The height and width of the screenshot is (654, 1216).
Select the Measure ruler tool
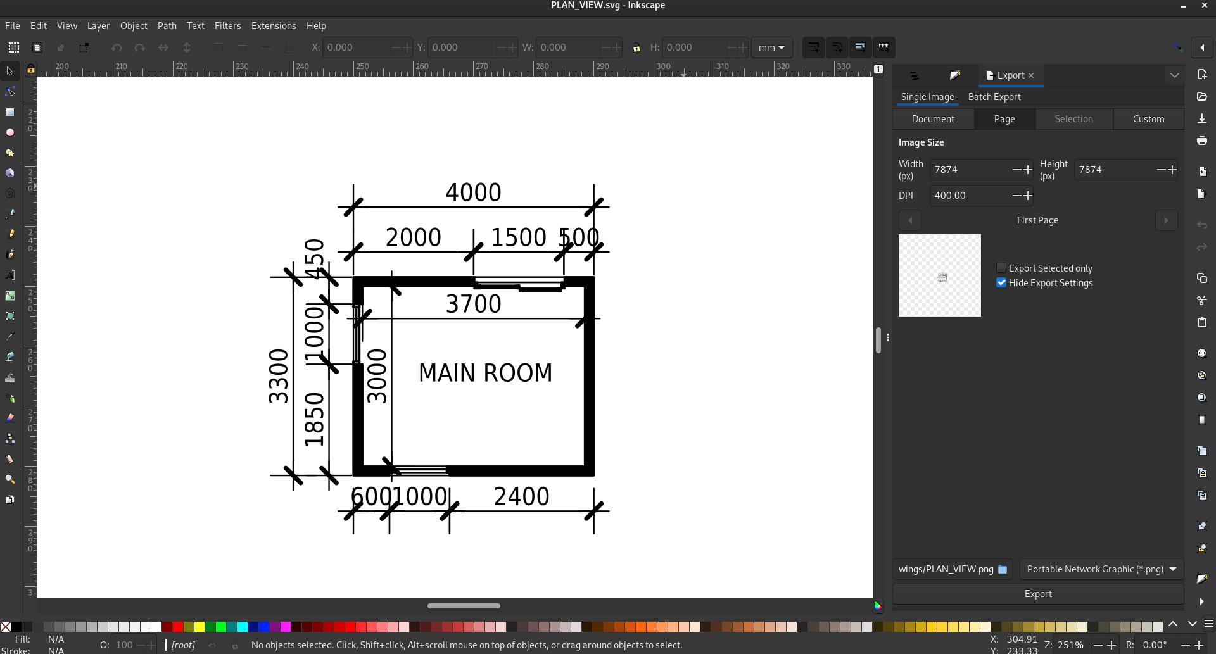9,459
